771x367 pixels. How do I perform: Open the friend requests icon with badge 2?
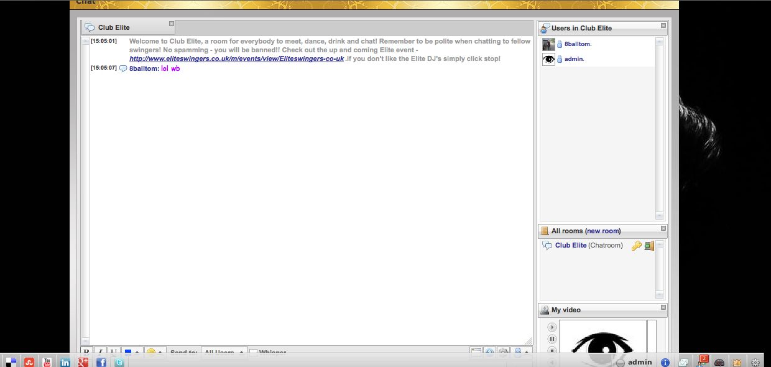pyautogui.click(x=703, y=361)
